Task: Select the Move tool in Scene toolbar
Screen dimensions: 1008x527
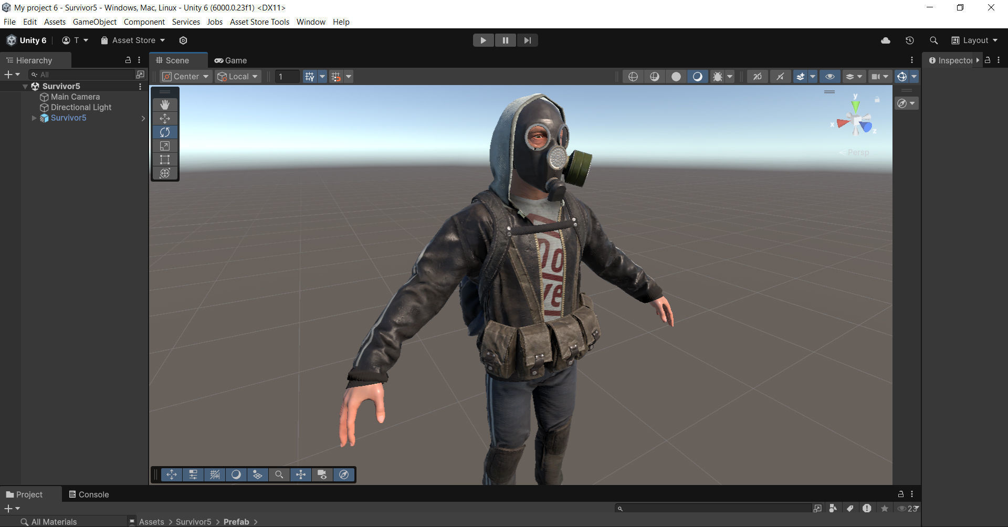Action: tap(165, 118)
